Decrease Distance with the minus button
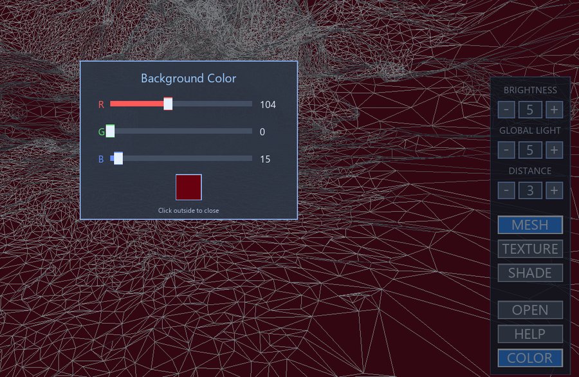579x377 pixels. [506, 190]
